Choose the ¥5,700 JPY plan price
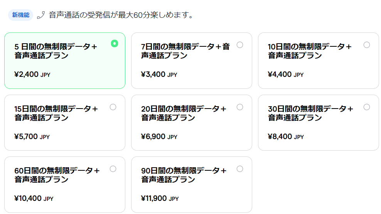 [32, 137]
